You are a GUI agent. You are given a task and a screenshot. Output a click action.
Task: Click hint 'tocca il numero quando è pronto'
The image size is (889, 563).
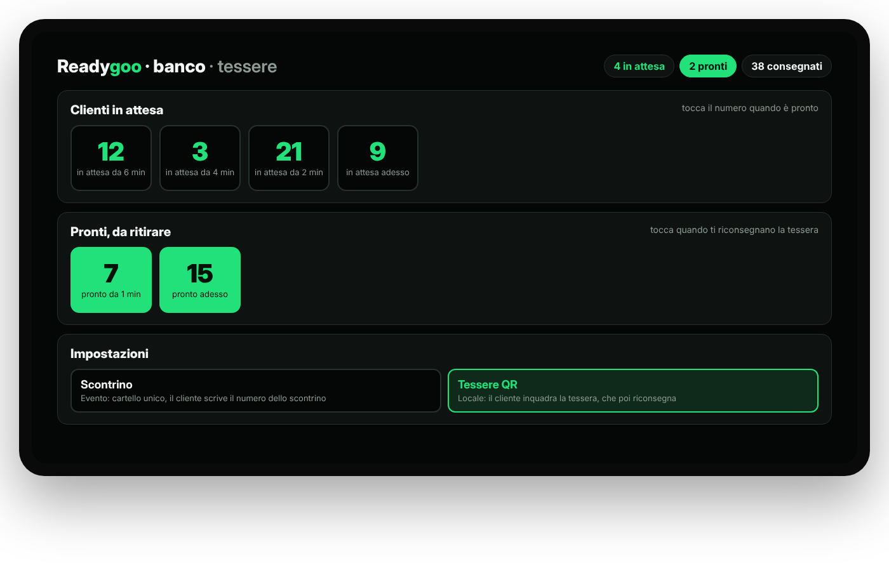click(x=750, y=108)
